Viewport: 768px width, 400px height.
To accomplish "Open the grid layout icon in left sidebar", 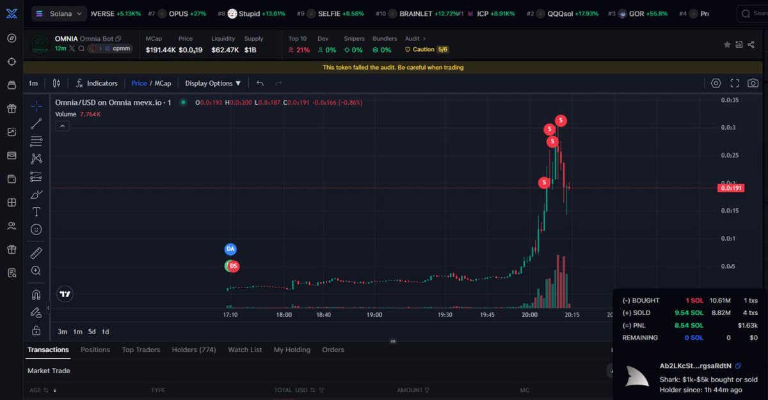I will pos(12,203).
